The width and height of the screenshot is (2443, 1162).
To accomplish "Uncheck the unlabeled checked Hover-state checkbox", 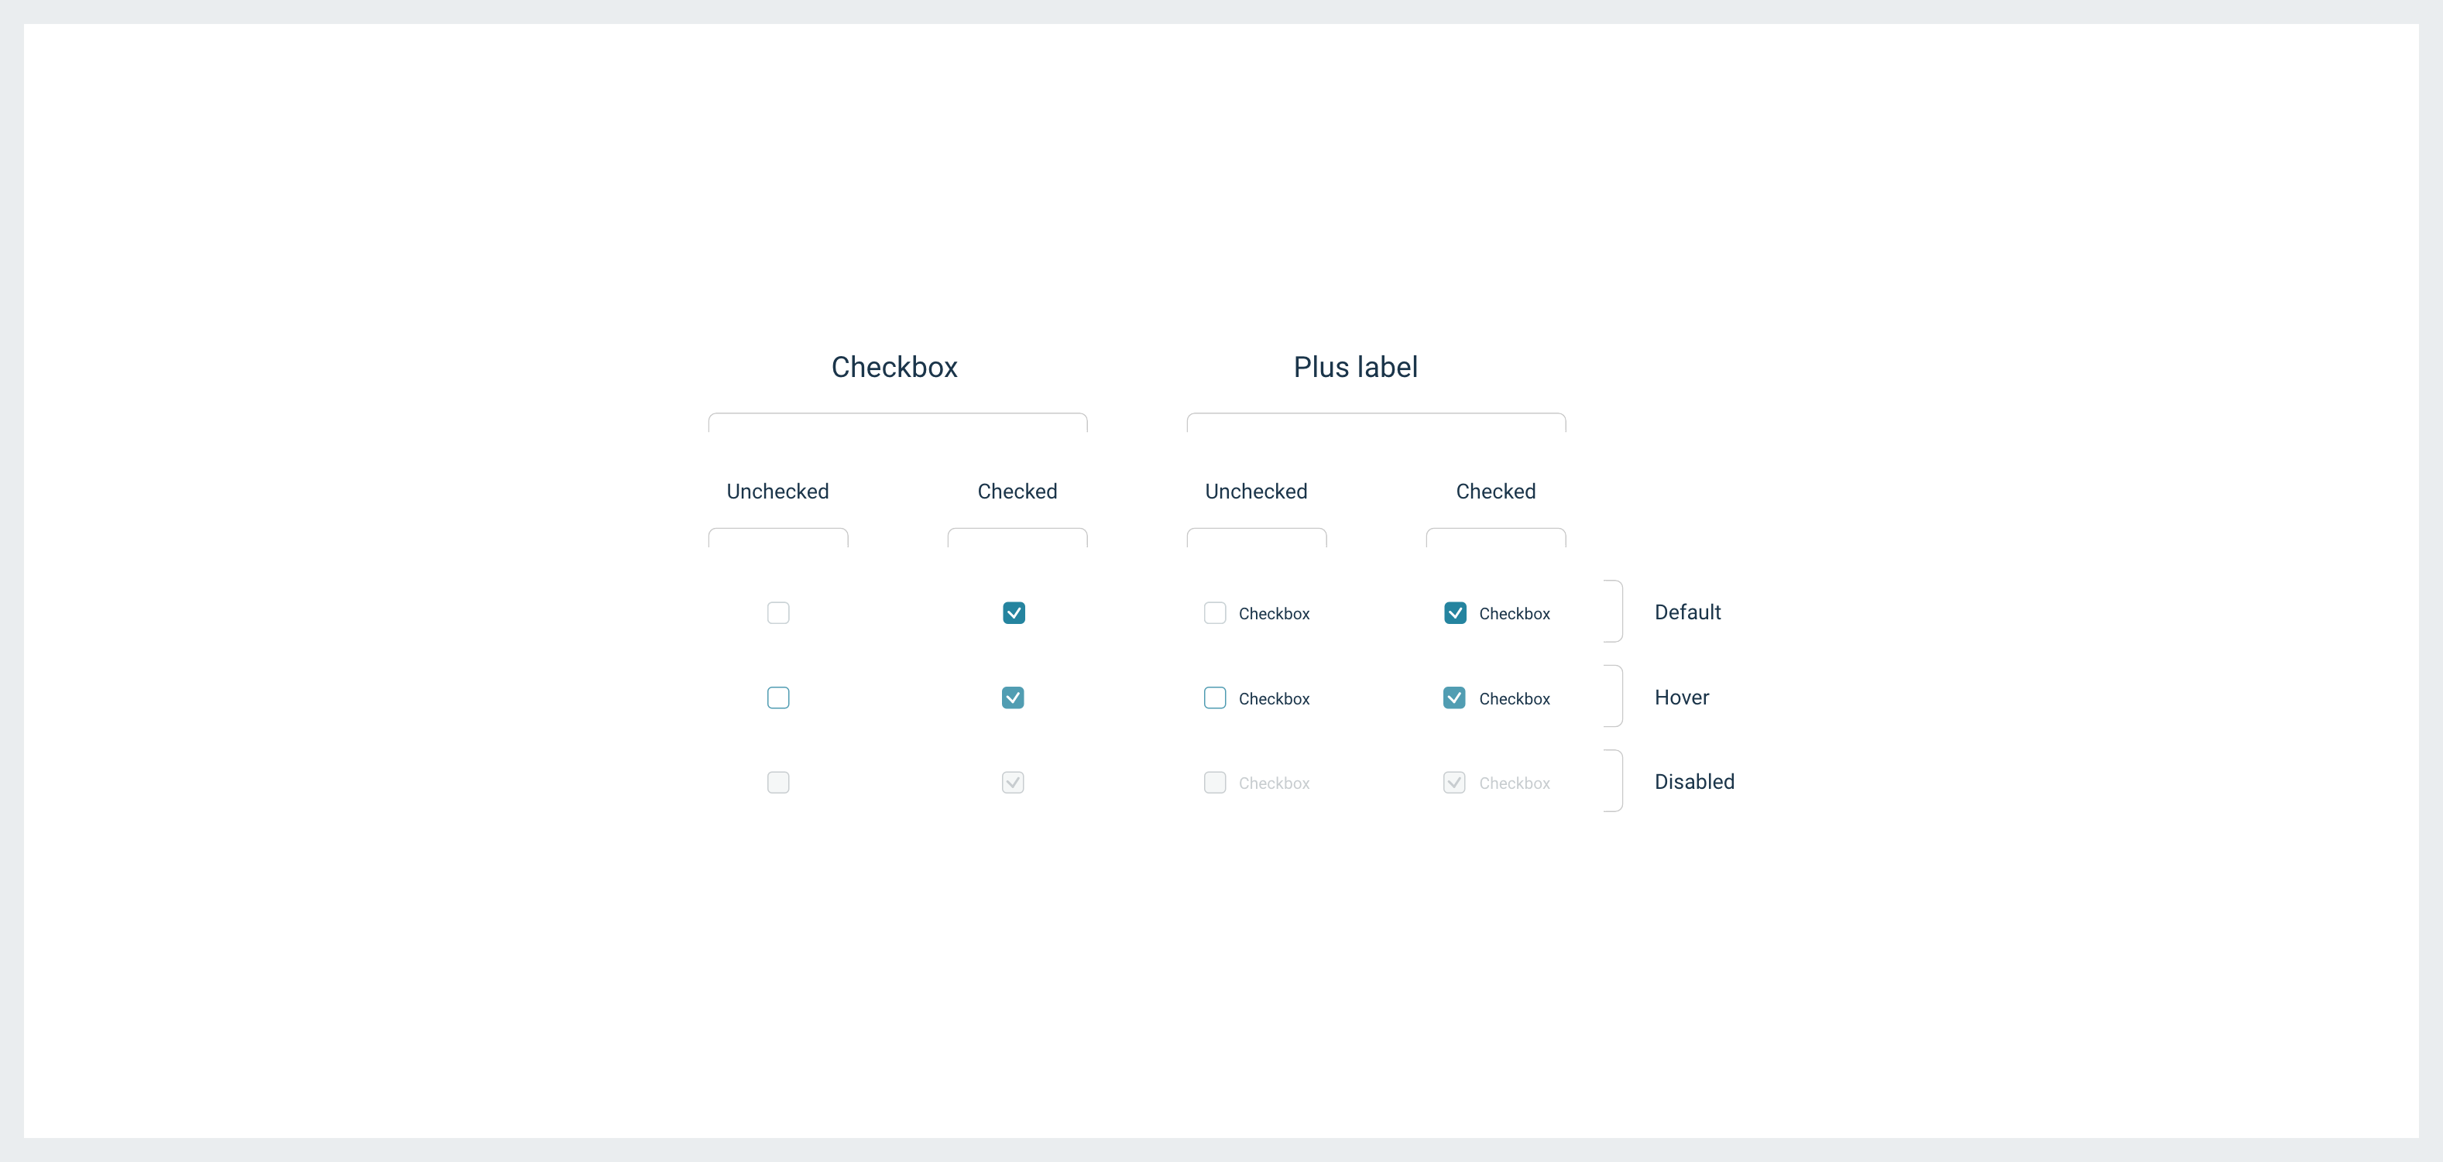I will [x=1013, y=698].
